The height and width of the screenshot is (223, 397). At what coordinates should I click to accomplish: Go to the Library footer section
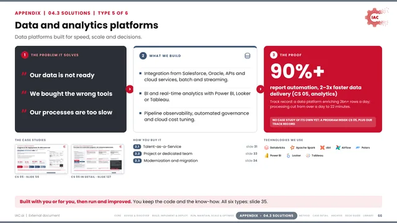pyautogui.click(x=368, y=216)
